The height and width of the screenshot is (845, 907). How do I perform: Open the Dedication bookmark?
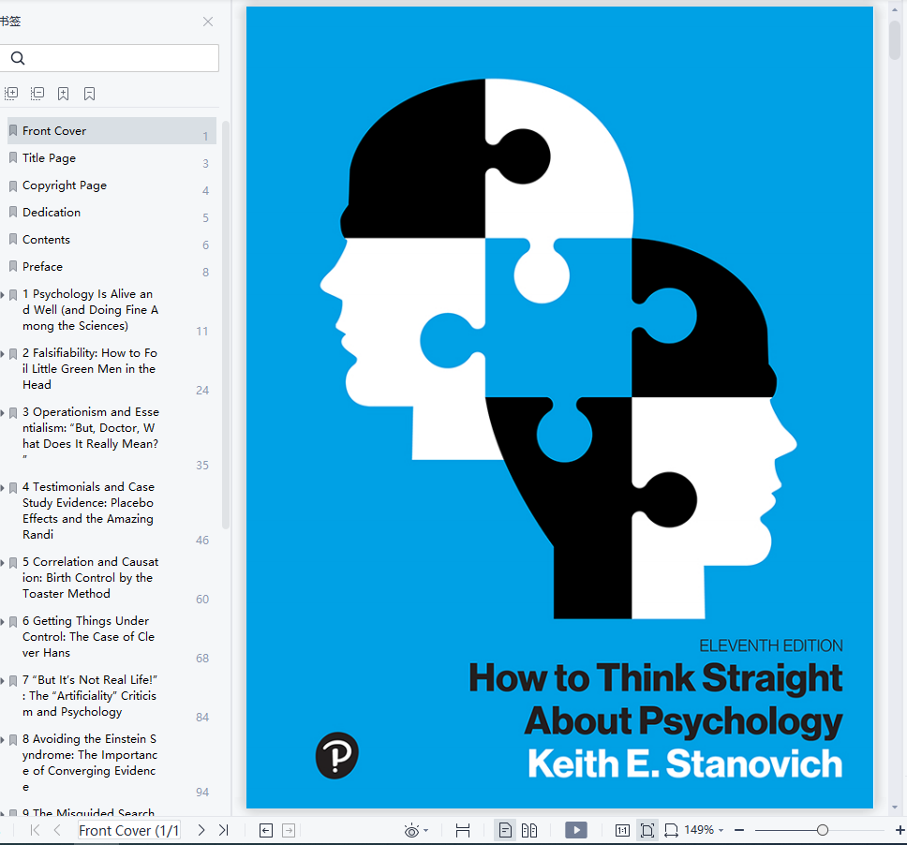tap(112, 213)
